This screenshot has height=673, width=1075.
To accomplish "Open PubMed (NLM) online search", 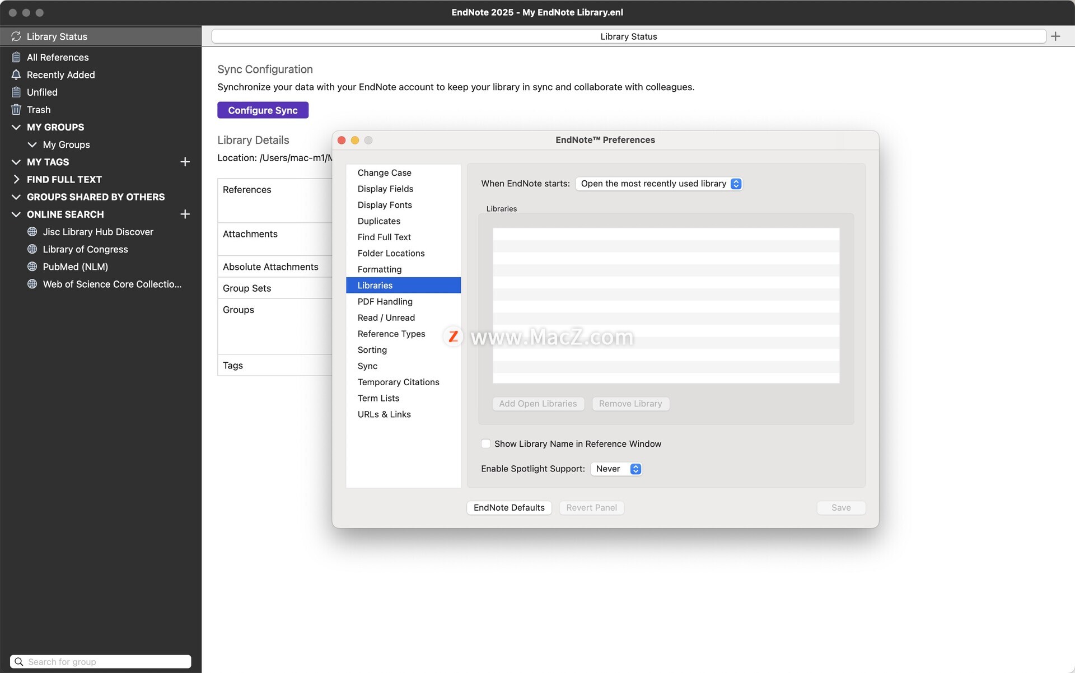I will click(x=101, y=267).
